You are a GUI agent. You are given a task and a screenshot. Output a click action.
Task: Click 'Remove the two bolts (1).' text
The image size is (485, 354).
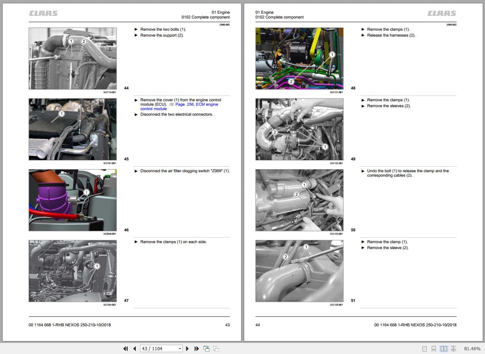click(163, 29)
